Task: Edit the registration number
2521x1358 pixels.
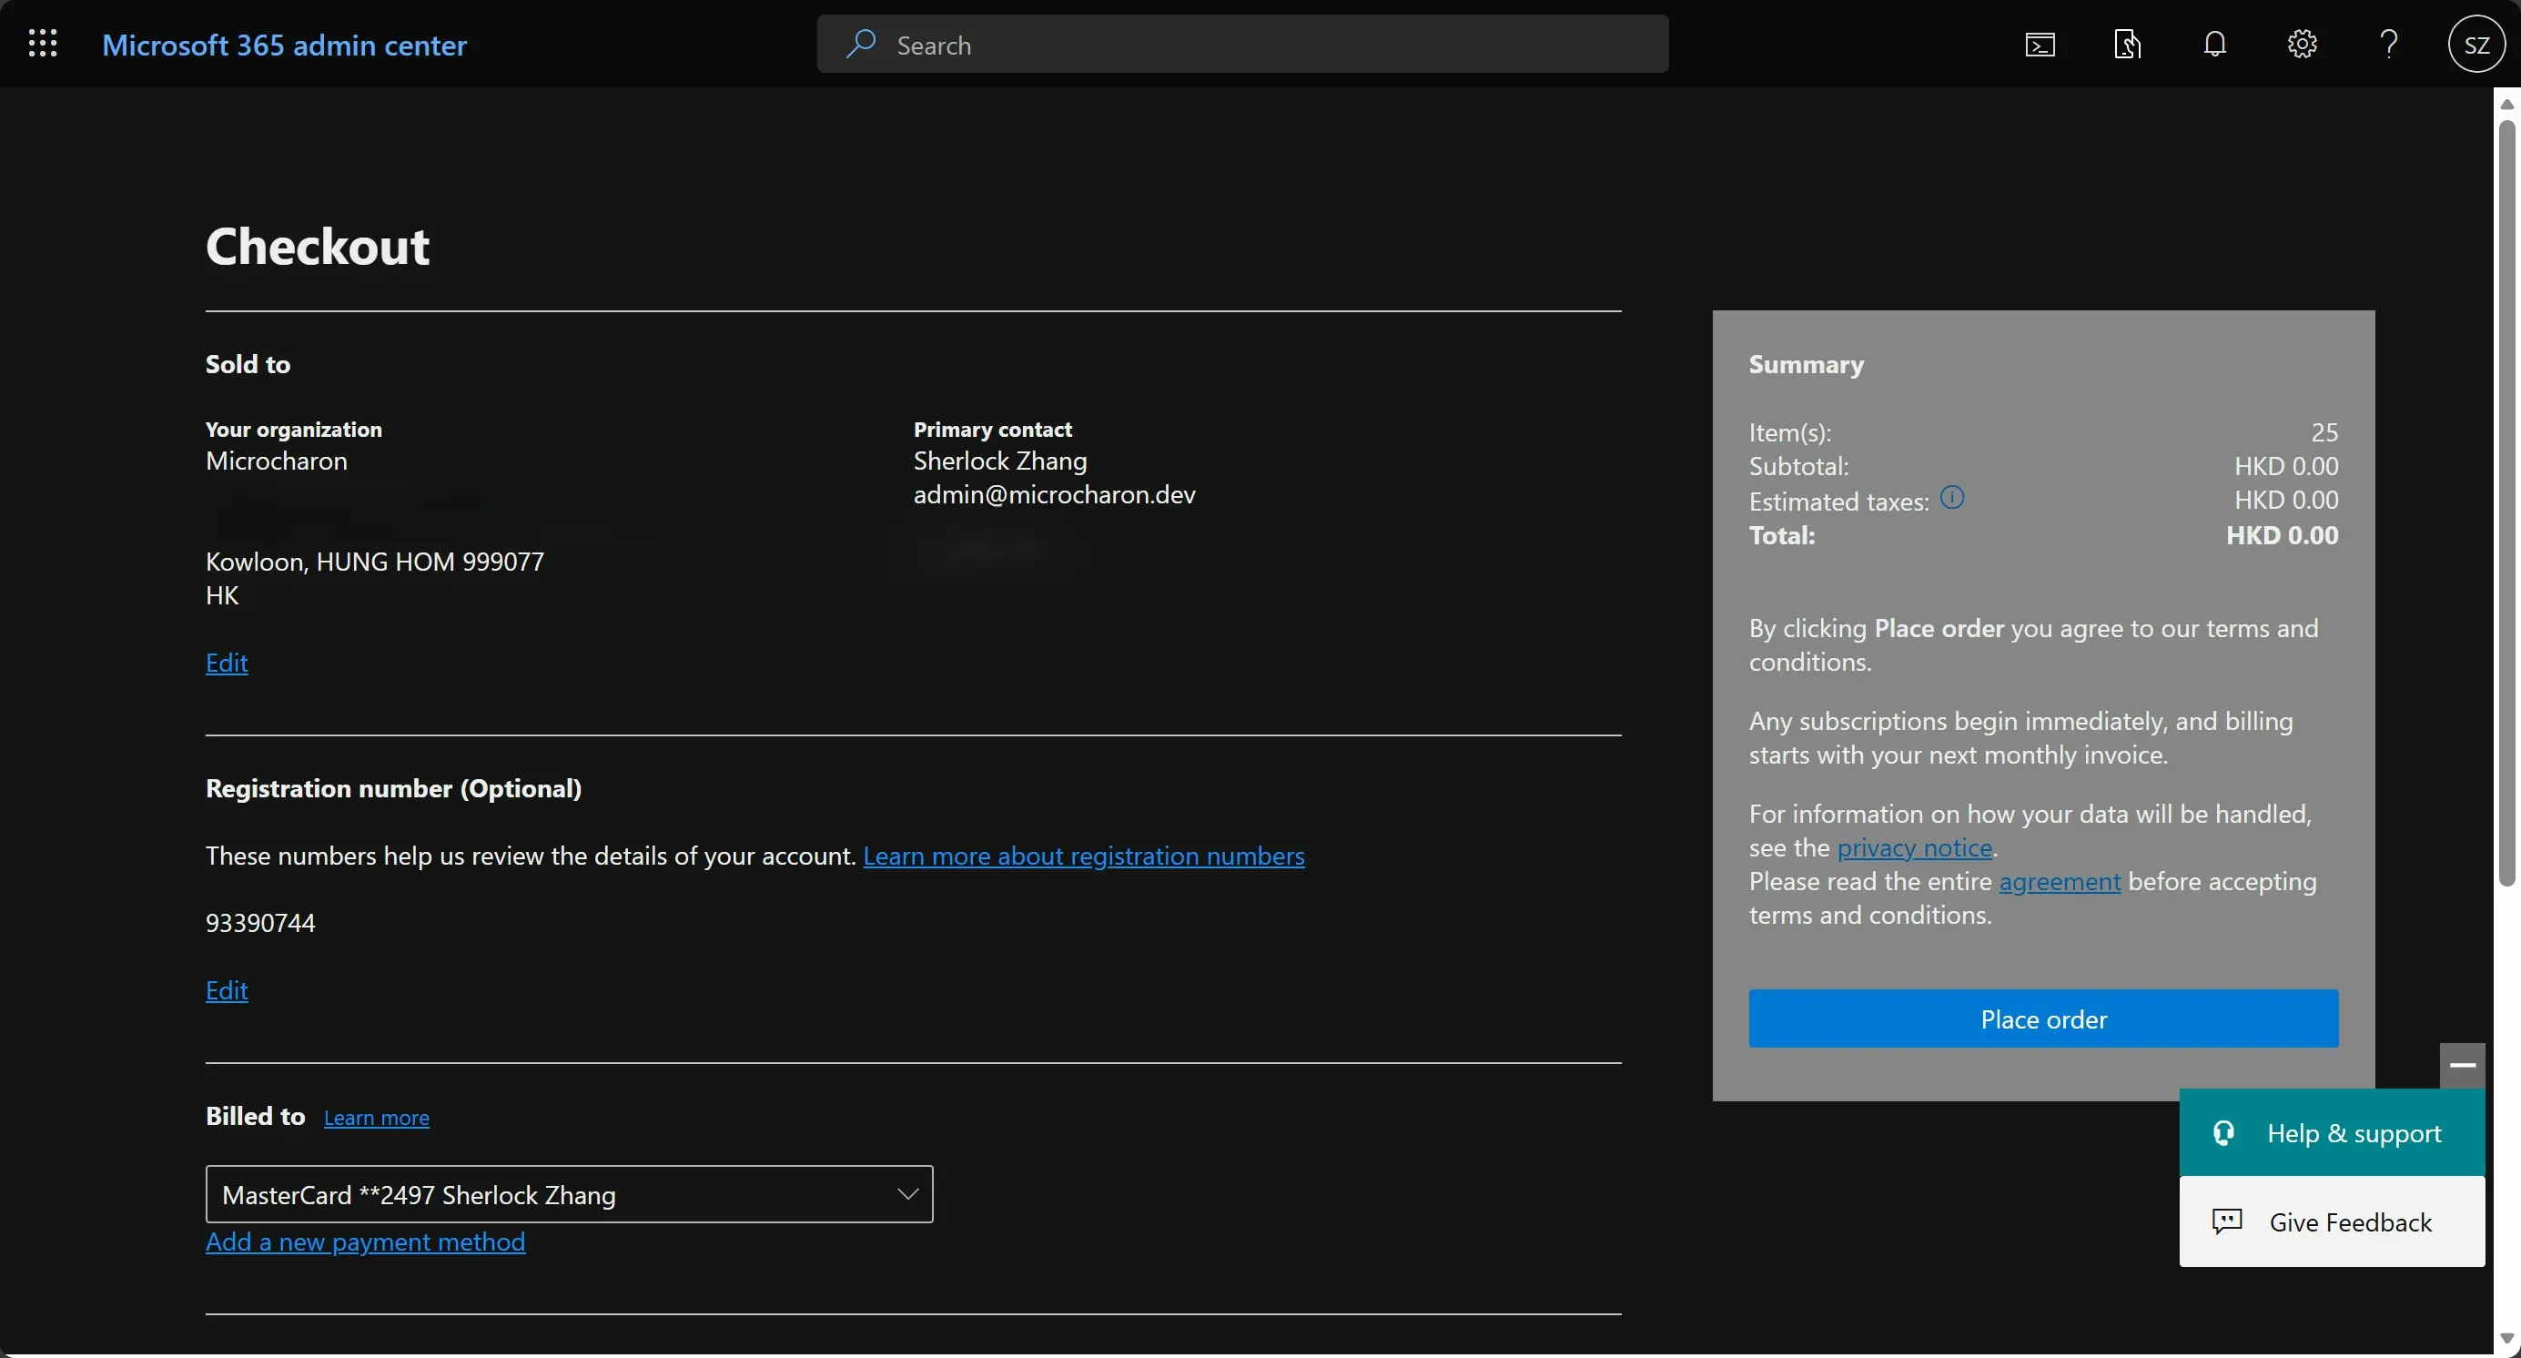Action: 226,991
